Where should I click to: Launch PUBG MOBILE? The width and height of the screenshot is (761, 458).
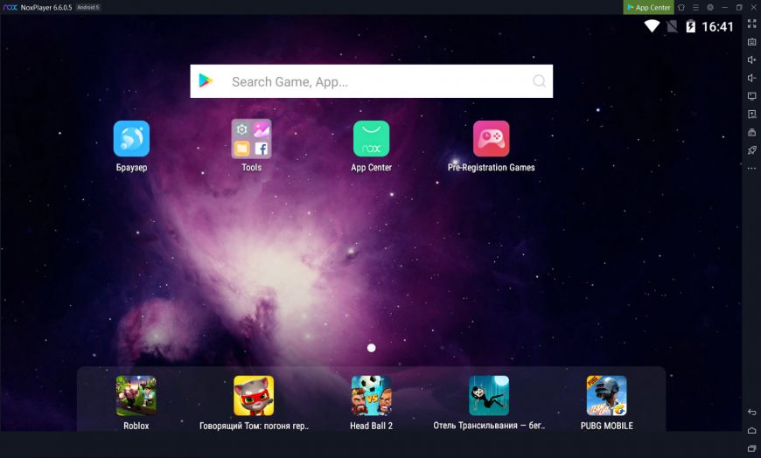coord(606,396)
